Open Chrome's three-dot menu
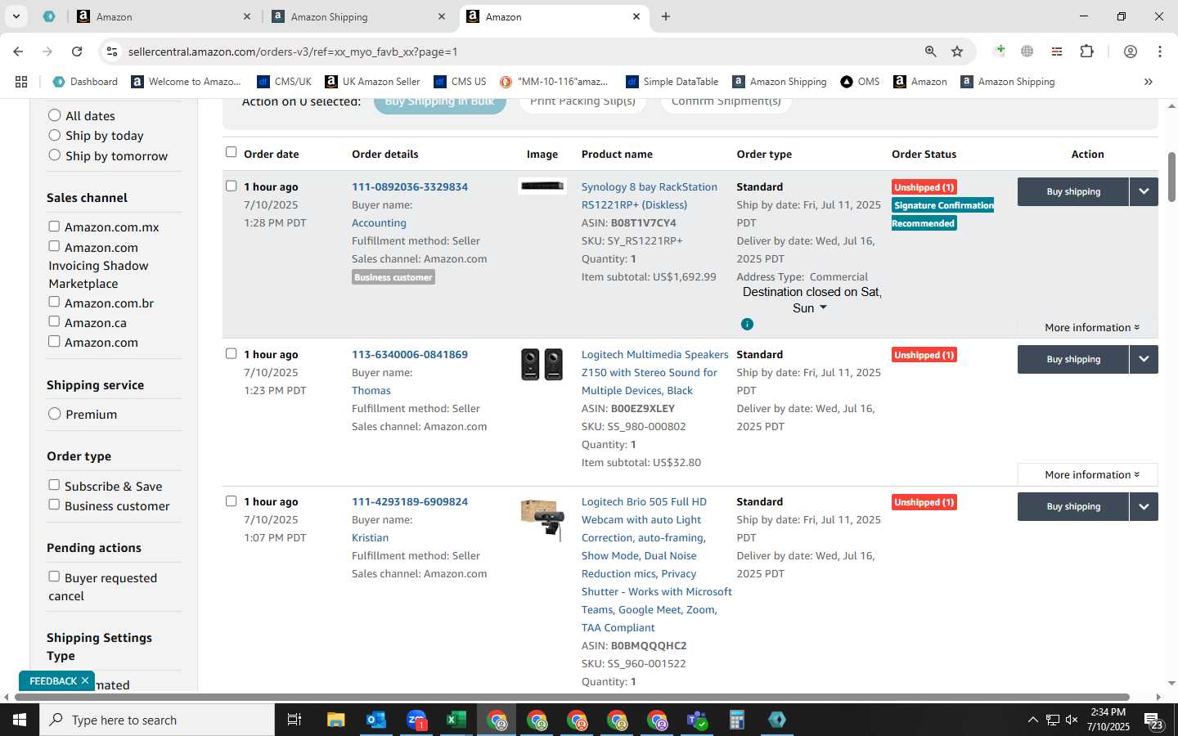Image resolution: width=1178 pixels, height=736 pixels. (1159, 52)
